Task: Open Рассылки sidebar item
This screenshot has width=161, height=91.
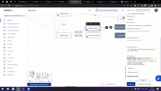Action: (10, 51)
